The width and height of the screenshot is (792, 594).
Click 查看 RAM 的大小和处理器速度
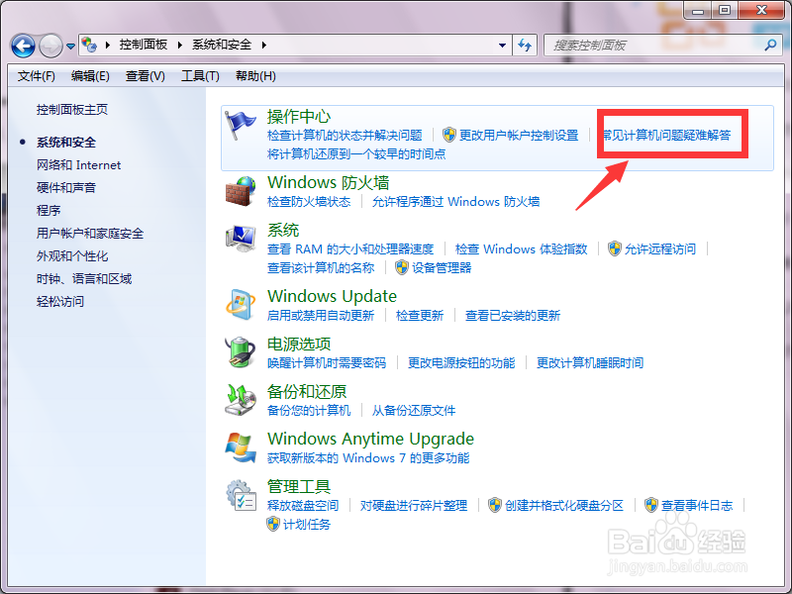pyautogui.click(x=350, y=248)
